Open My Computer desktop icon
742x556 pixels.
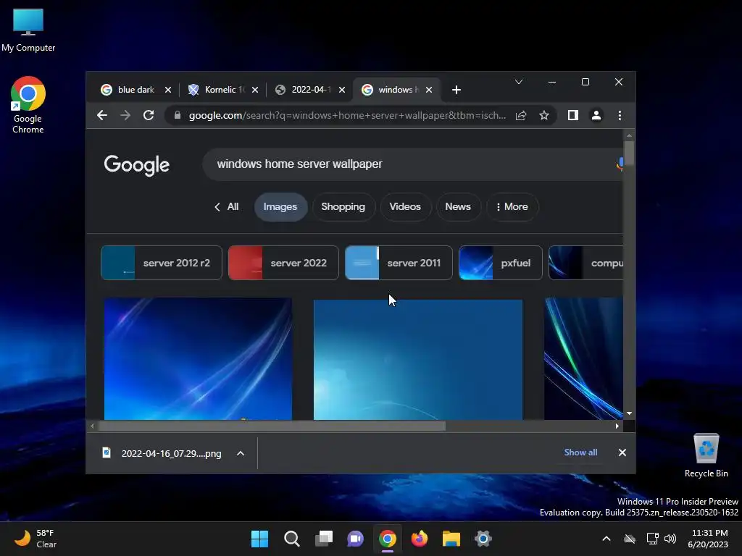[28, 30]
